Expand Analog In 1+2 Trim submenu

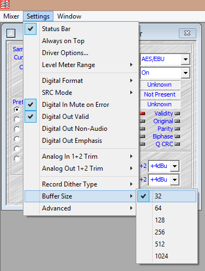pyautogui.click(x=81, y=156)
